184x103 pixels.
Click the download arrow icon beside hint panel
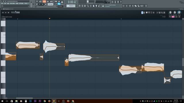click(103, 6)
